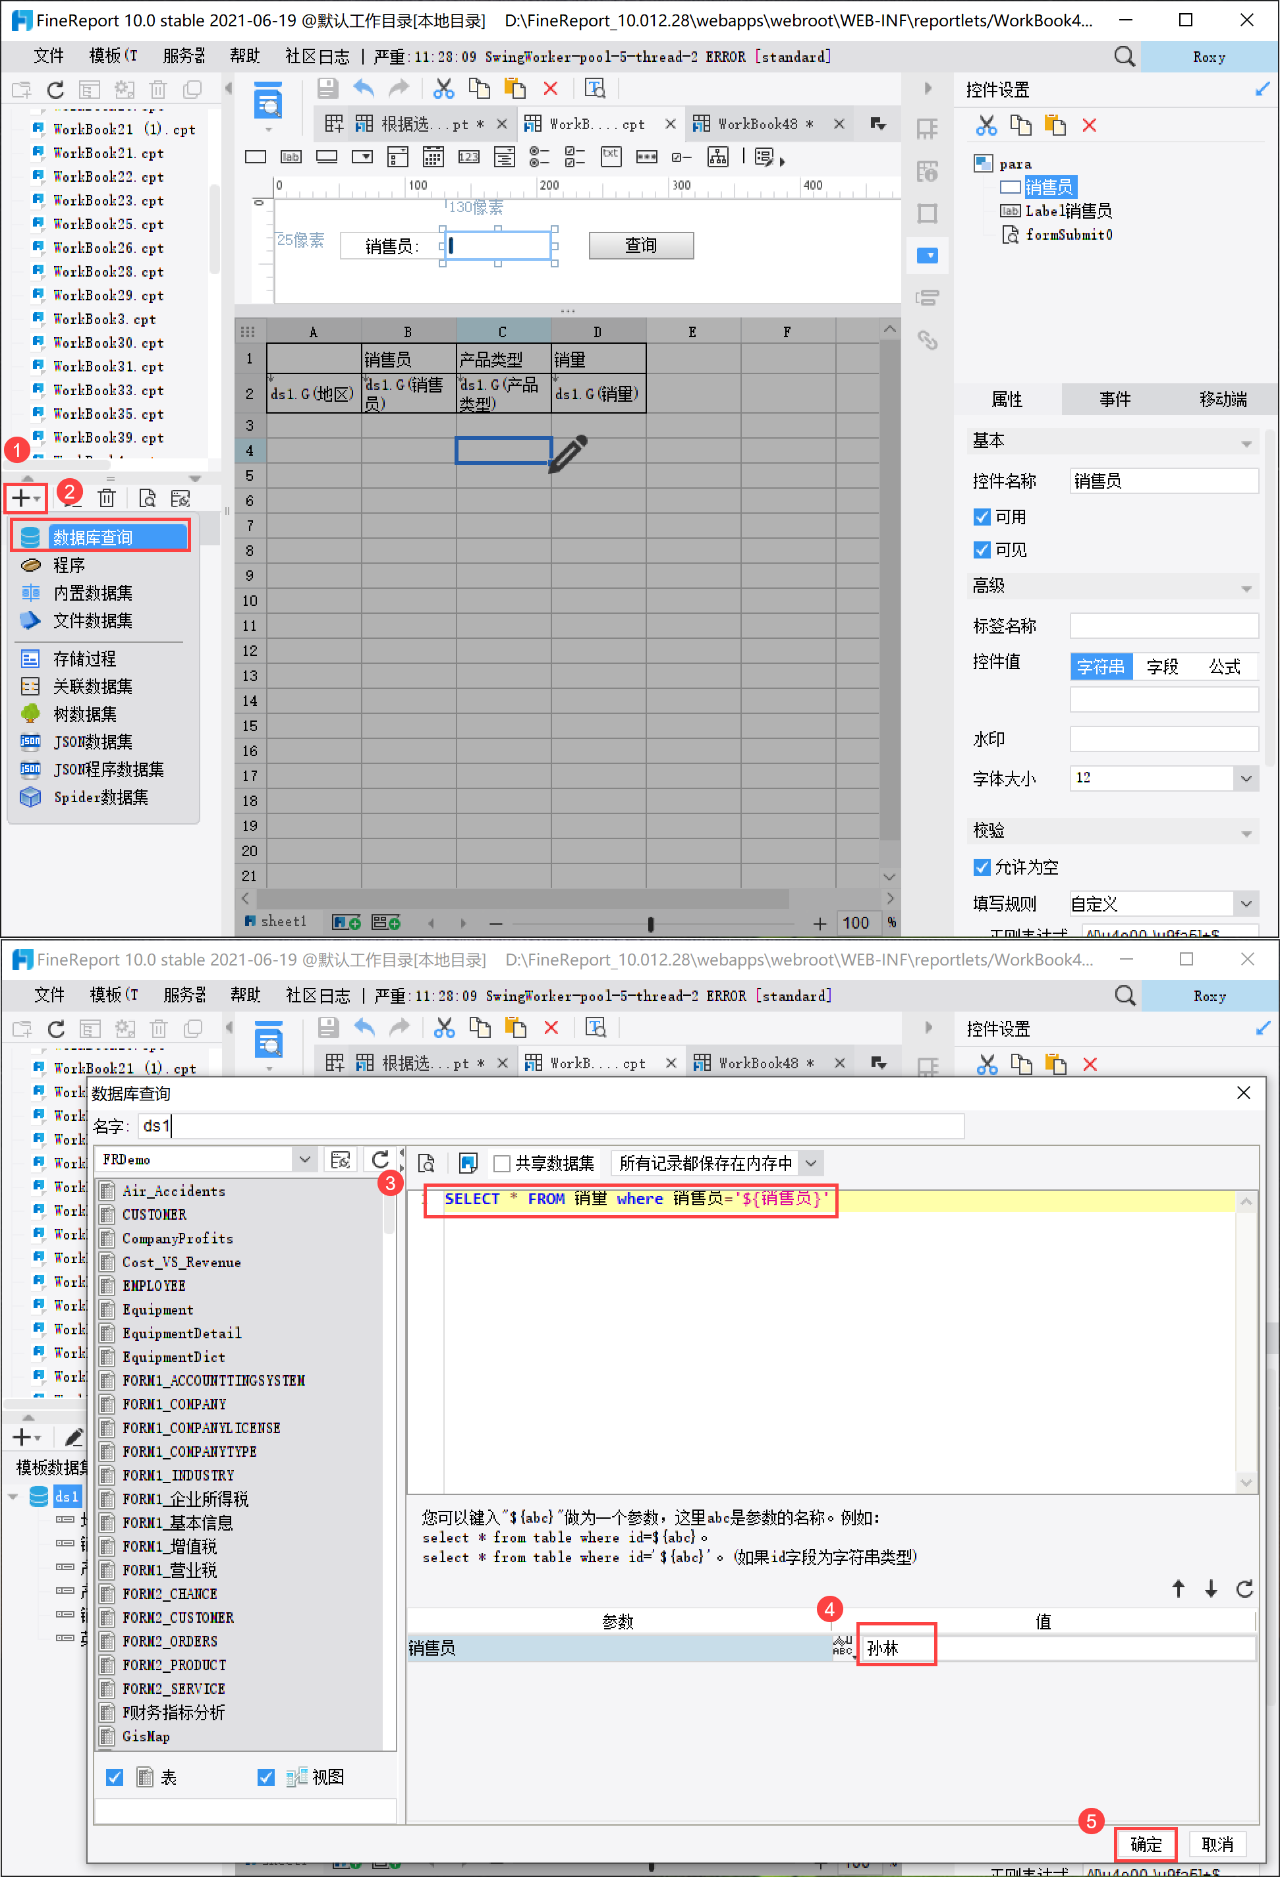Screen dimensions: 1280x1877
Task: Click the 查询 button in parameter pane
Action: click(x=641, y=246)
